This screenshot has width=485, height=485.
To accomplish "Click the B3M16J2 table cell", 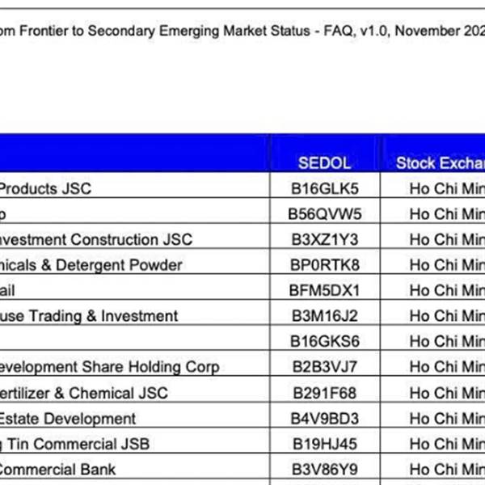I will pyautogui.click(x=324, y=316).
